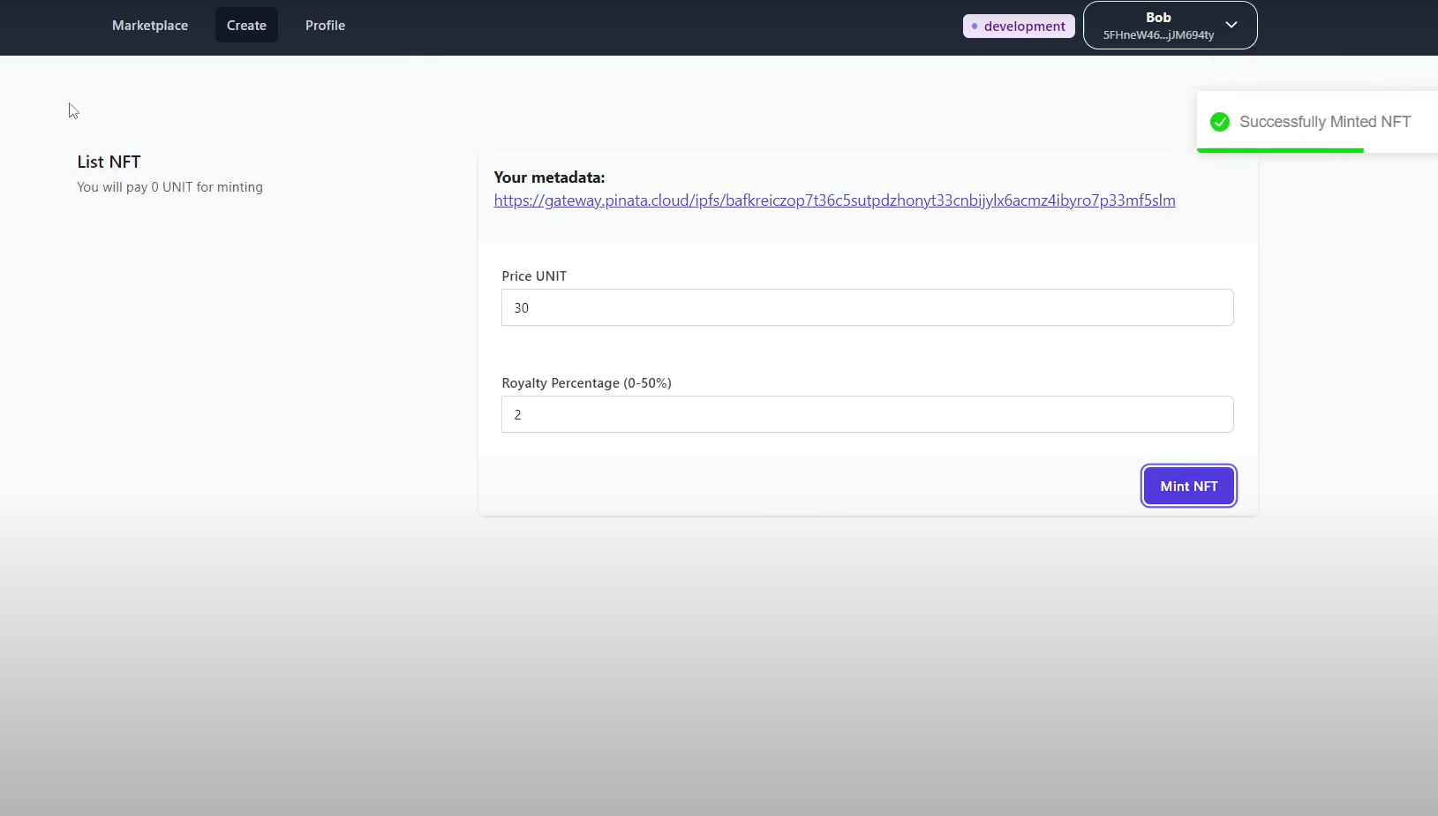Screen dimensions: 1438x816
Task: Click the 5FHneW46 wallet address text
Action: click(1158, 35)
